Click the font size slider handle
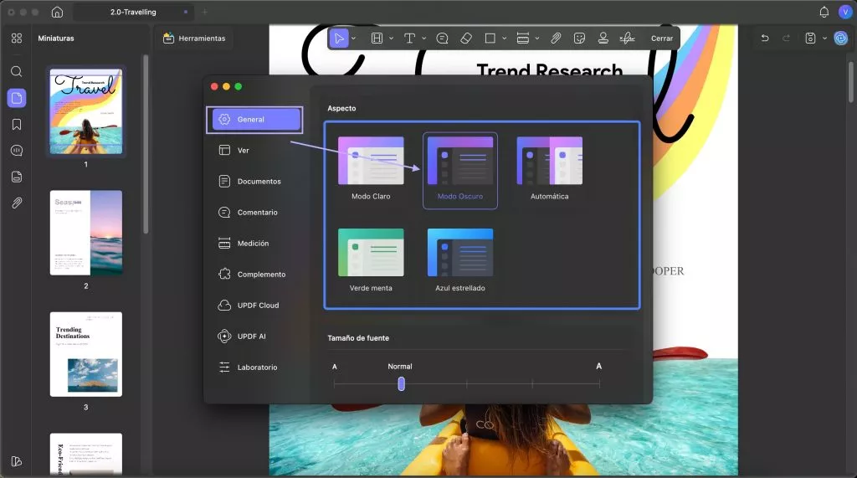The width and height of the screenshot is (857, 478). coord(401,384)
